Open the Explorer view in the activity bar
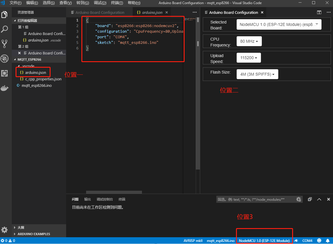 pos(4,15)
